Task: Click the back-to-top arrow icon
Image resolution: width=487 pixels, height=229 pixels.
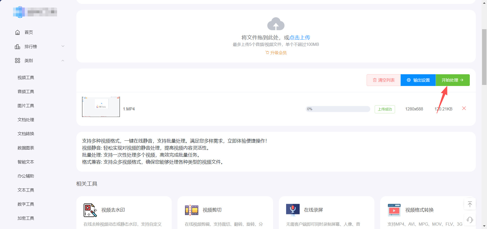Action: point(470,204)
